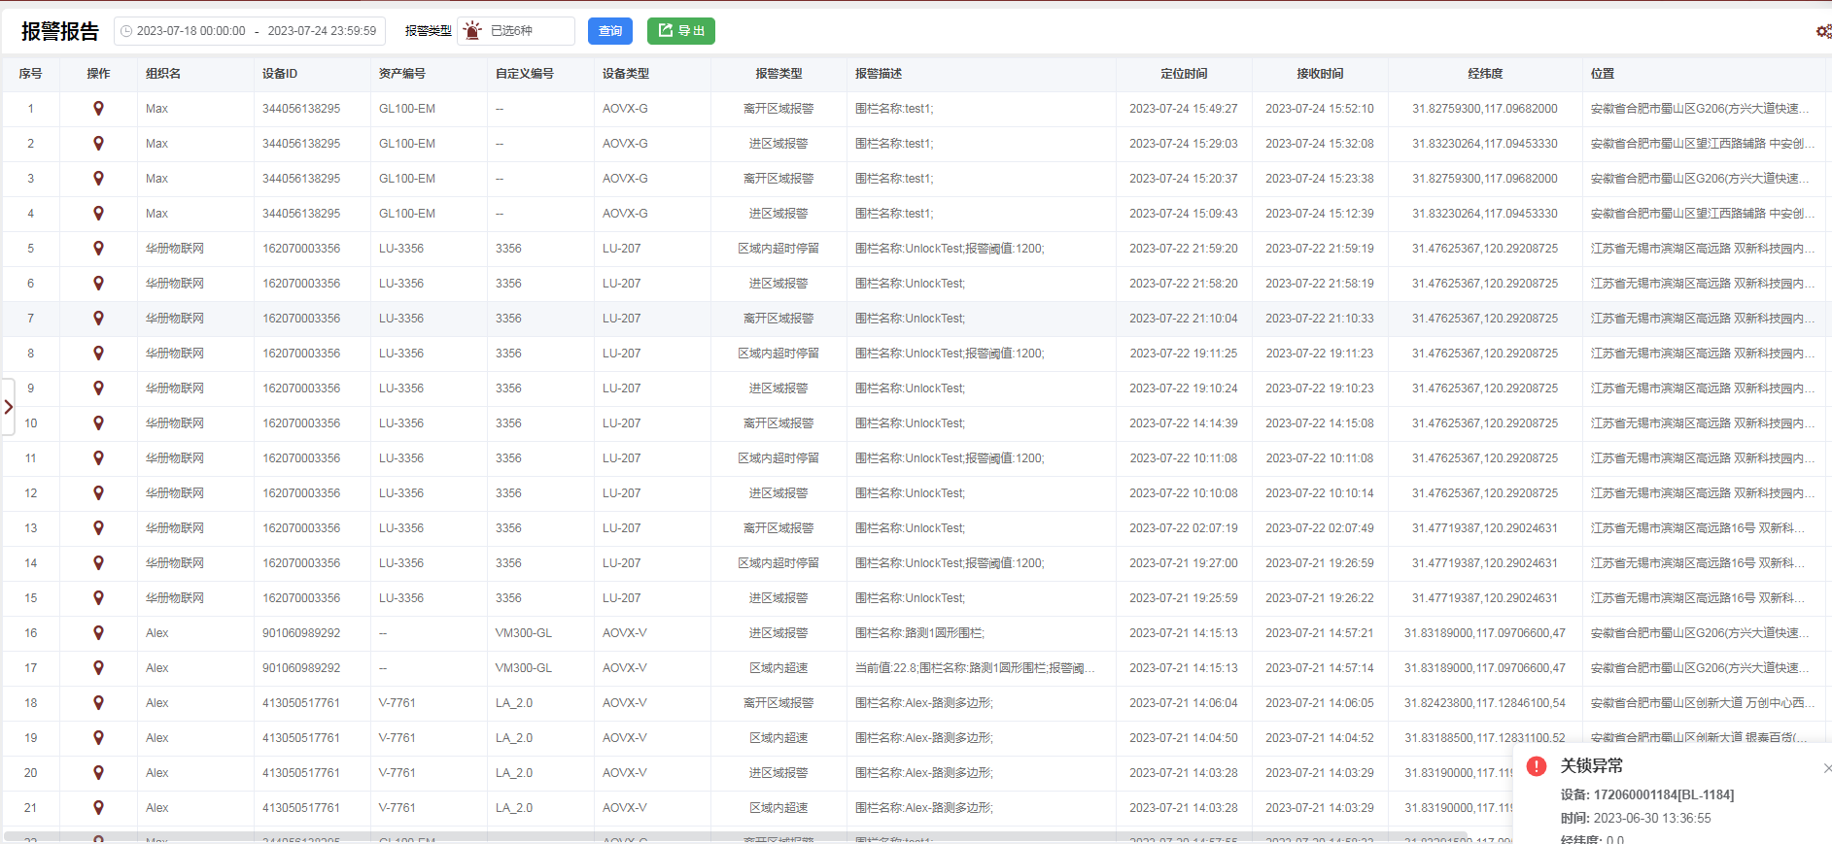Click the location pin in row 13
The image size is (1832, 844).
(x=98, y=528)
